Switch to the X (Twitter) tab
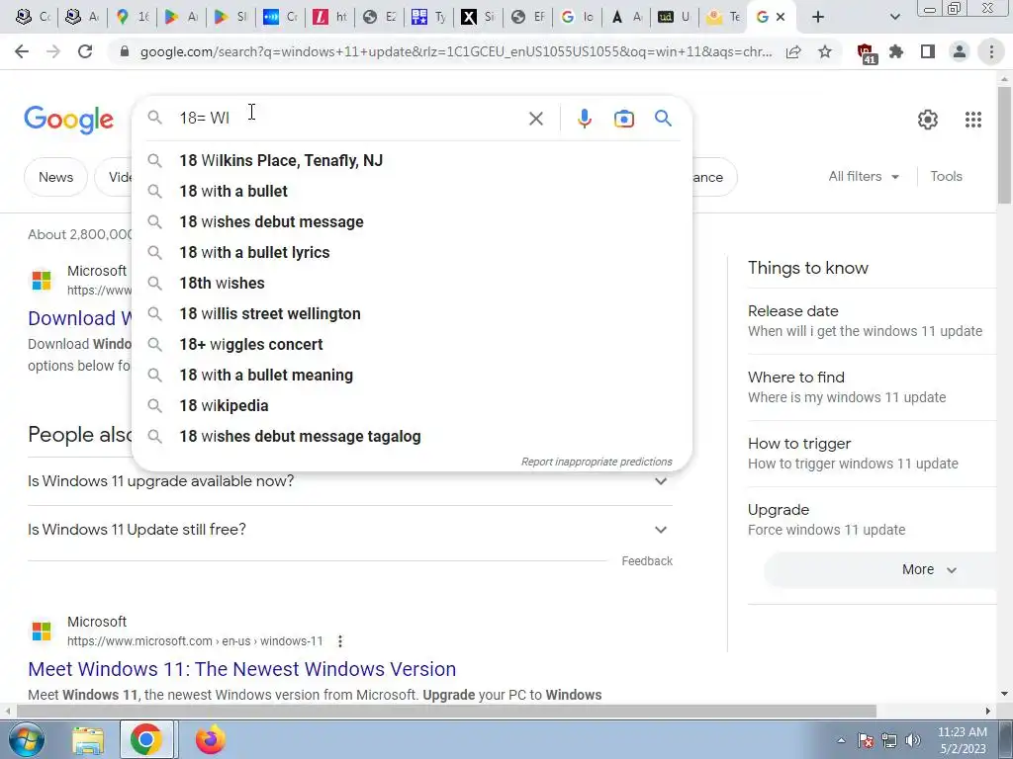 pos(479,17)
